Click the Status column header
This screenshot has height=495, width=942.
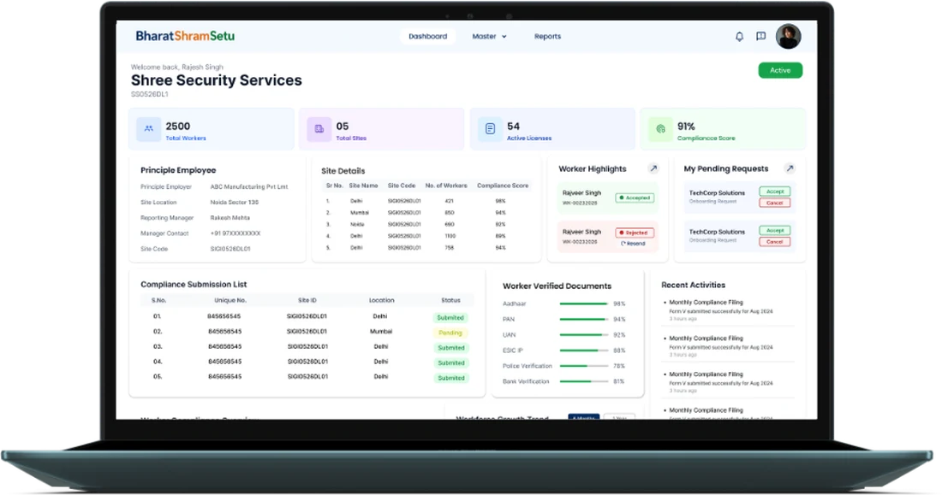tap(450, 300)
